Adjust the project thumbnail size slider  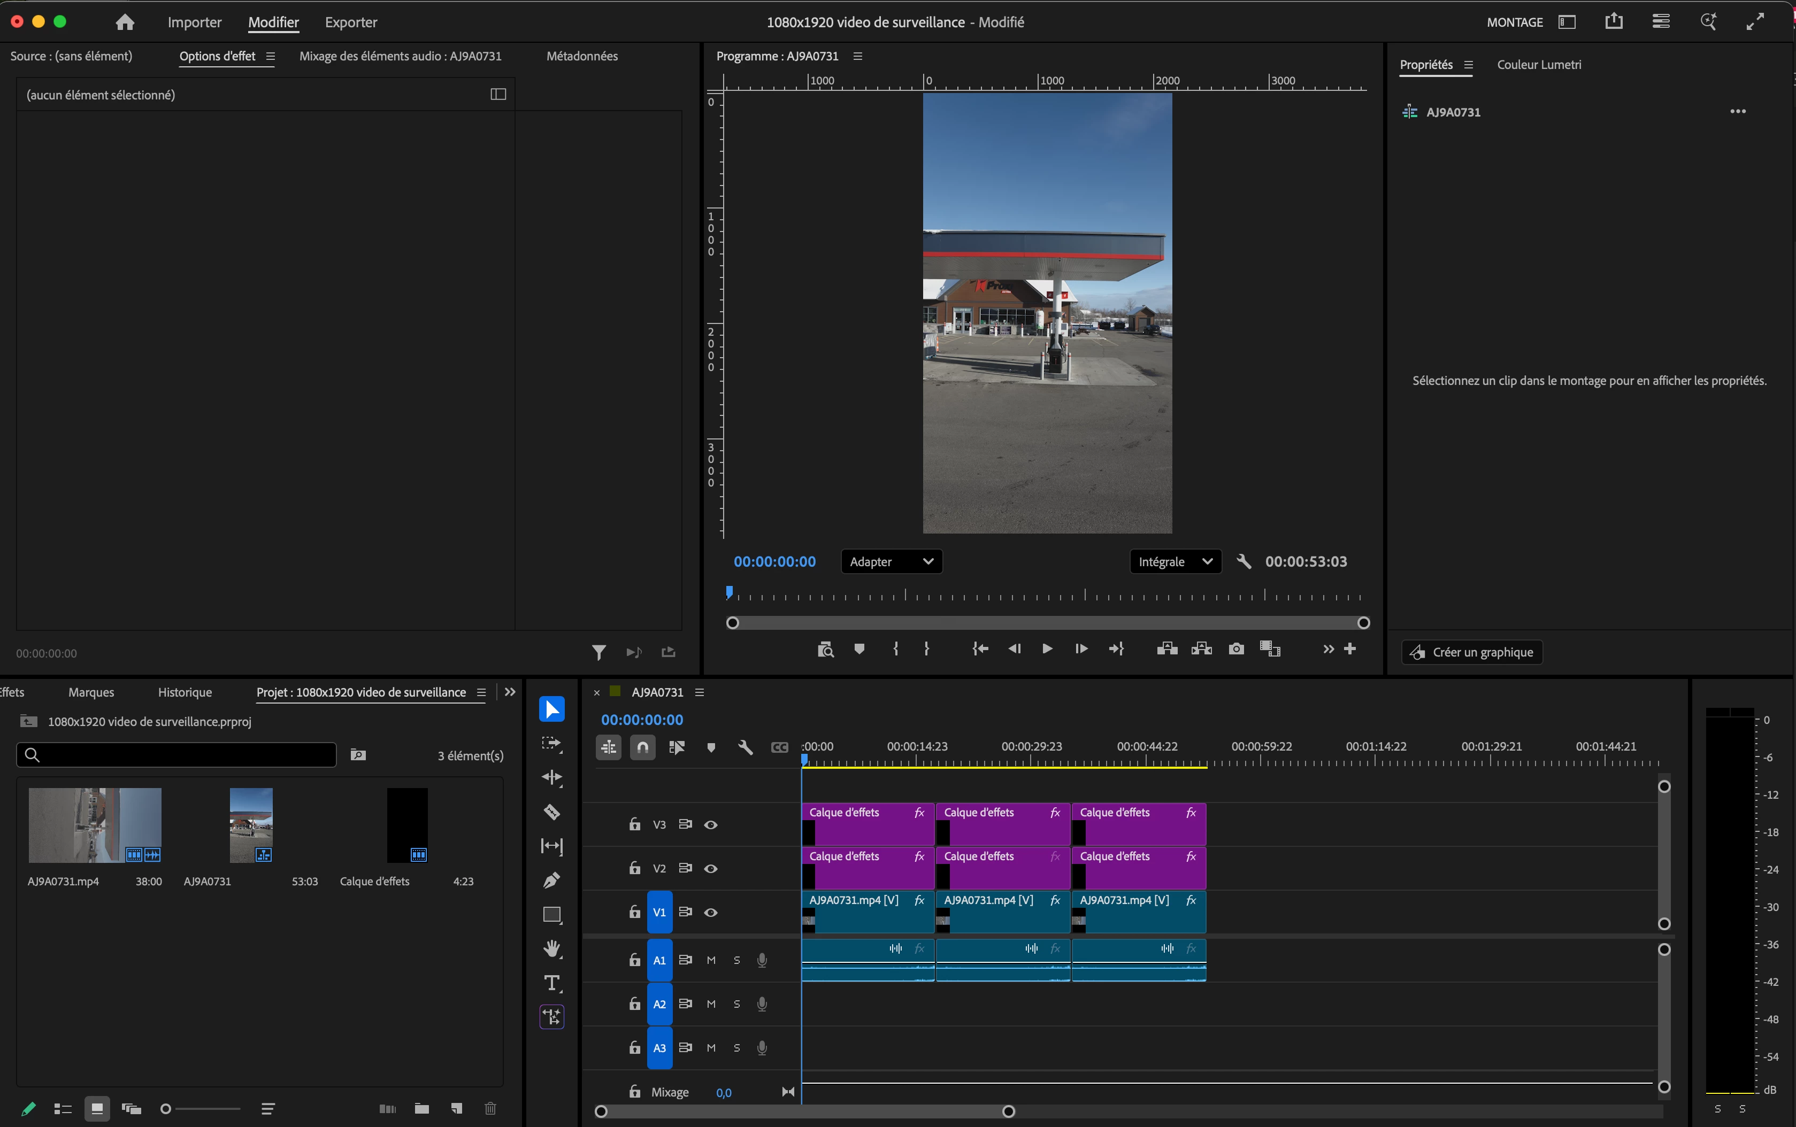201,1108
